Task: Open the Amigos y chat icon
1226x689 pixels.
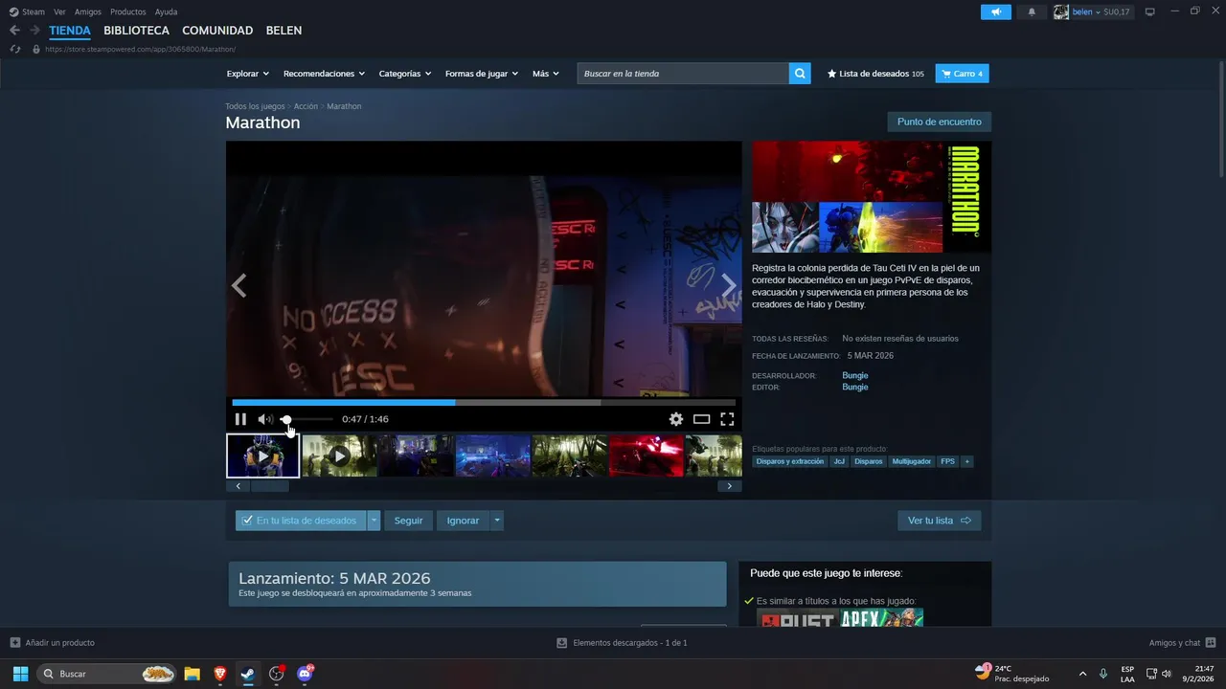Action: pos(1211,642)
